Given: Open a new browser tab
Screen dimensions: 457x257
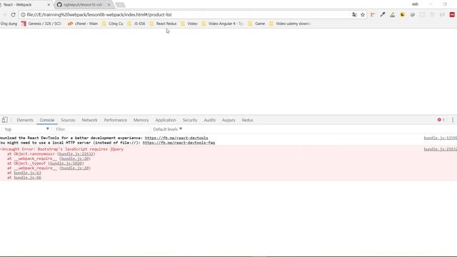Looking at the screenshot, I should (x=120, y=5).
